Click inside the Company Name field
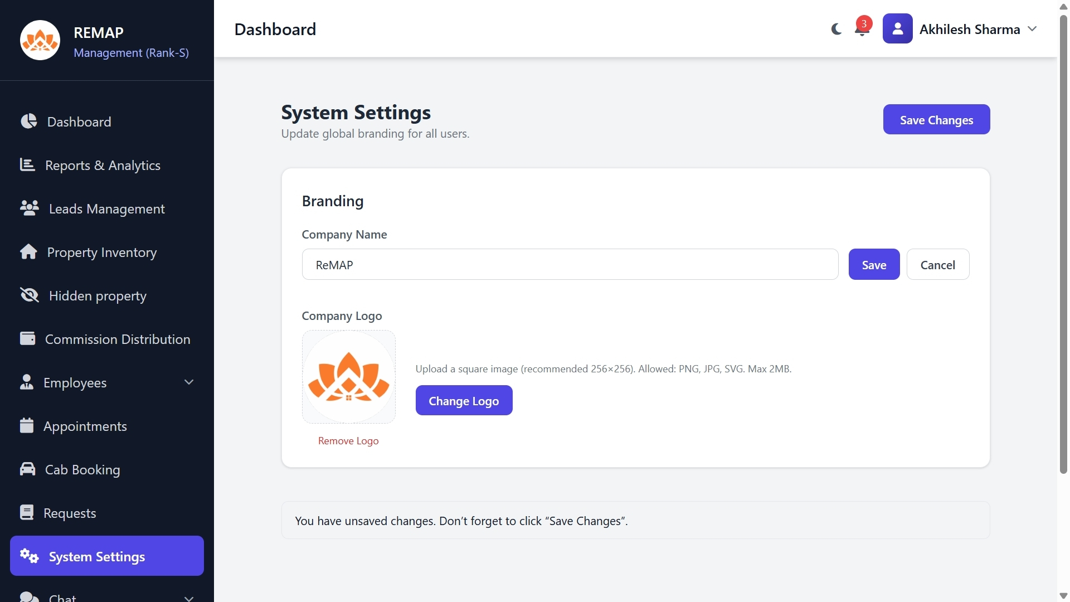 (570, 264)
